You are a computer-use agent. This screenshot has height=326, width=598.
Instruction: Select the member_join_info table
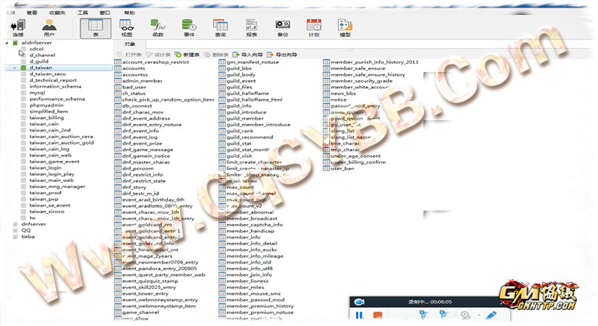point(249,274)
